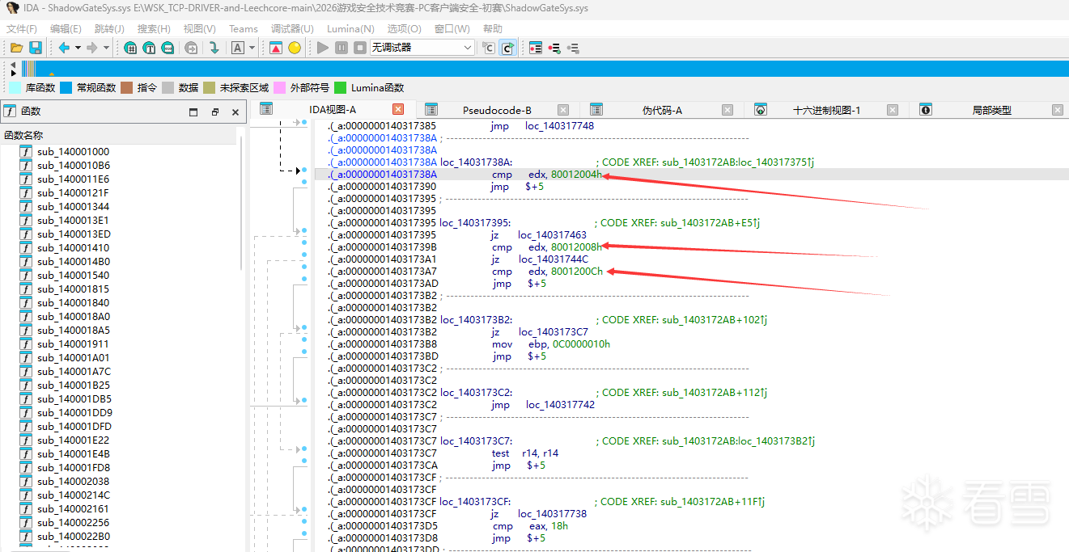Click the 常规函数 blue color legend swatch

pos(66,87)
